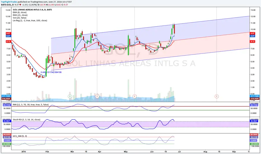261x154 pixels.
Task: Click the earnings E marker near May
Action: coord(134,96)
